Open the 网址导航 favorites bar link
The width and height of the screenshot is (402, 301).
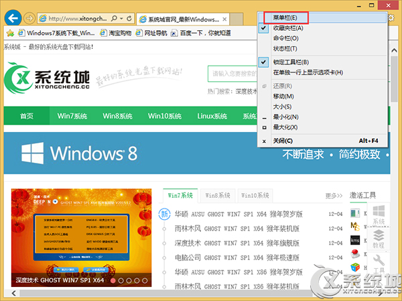[x=151, y=33]
